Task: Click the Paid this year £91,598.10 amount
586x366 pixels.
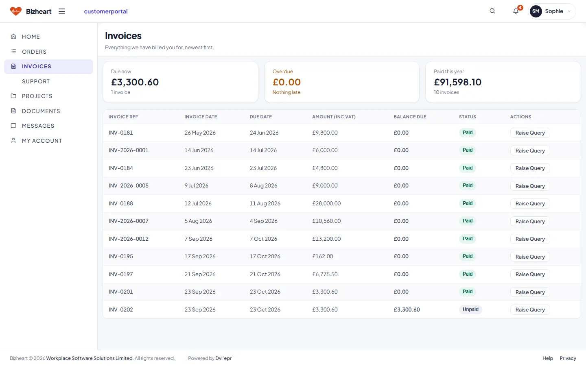Action: pos(457,82)
